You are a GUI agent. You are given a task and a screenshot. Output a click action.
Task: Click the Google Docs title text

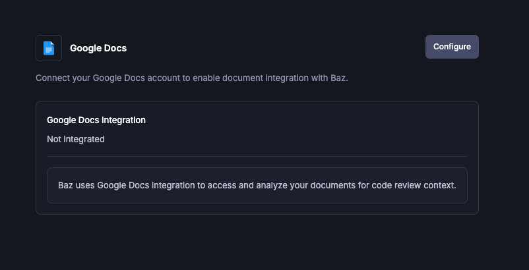98,48
